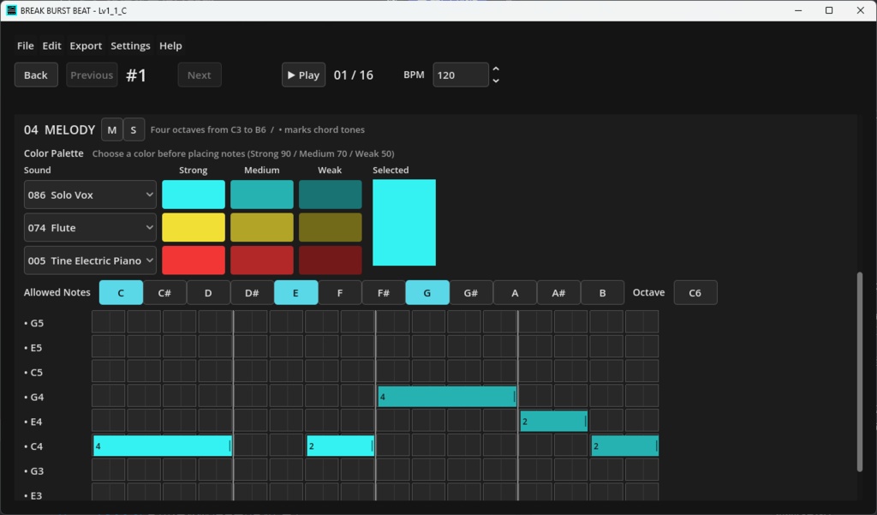This screenshot has width=877, height=515.
Task: Click the BPM input field
Action: [460, 75]
